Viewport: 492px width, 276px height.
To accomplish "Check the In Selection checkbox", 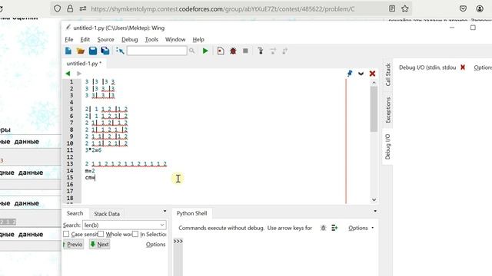I will click(x=135, y=234).
